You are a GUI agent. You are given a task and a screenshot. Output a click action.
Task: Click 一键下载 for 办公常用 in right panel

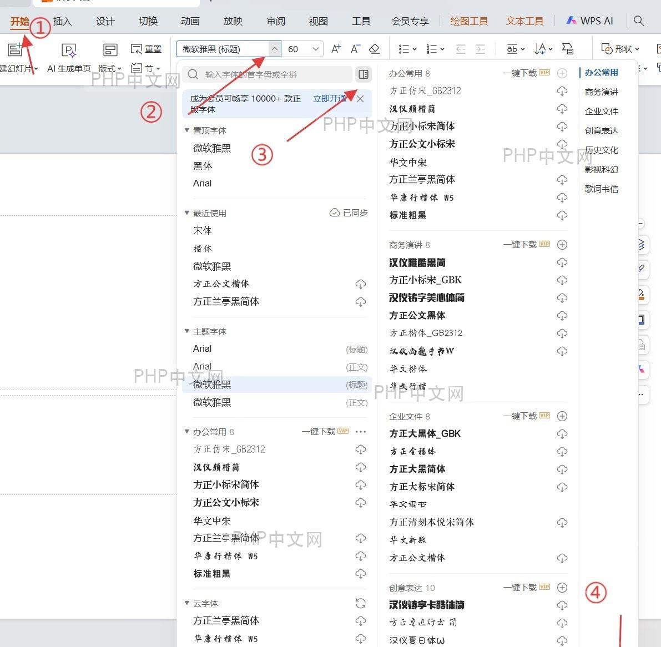pyautogui.click(x=520, y=73)
